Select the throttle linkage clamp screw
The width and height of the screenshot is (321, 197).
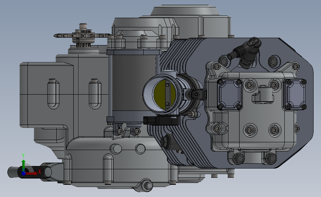[196, 94]
